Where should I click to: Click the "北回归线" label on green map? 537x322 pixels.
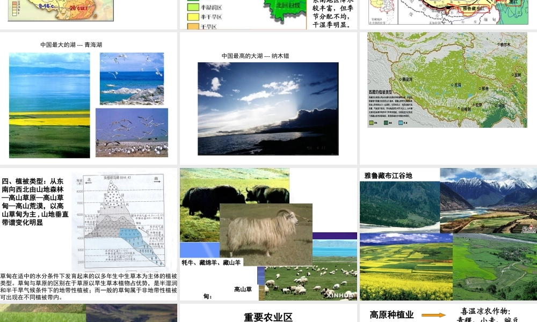pos(288,5)
